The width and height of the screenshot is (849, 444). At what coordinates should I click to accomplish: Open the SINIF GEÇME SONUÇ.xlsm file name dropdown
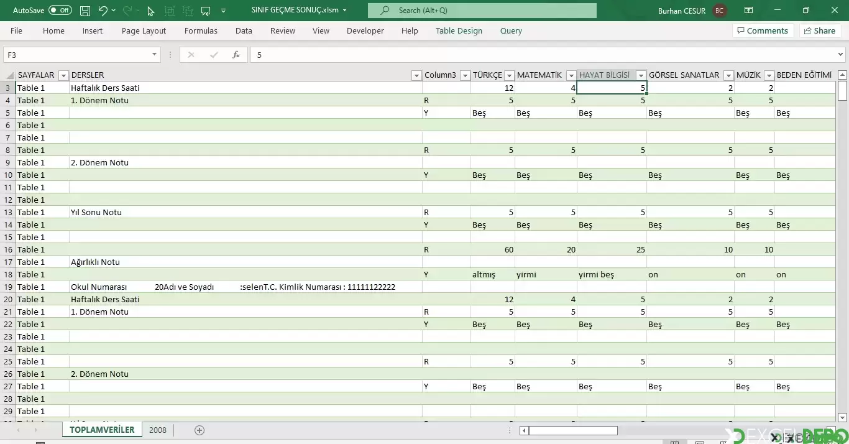[x=344, y=11]
